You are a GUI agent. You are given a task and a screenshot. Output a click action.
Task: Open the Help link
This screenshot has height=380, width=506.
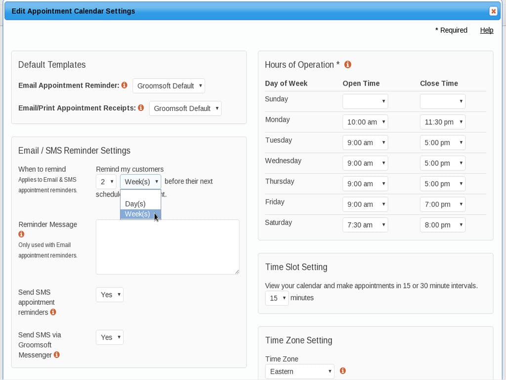pyautogui.click(x=487, y=30)
